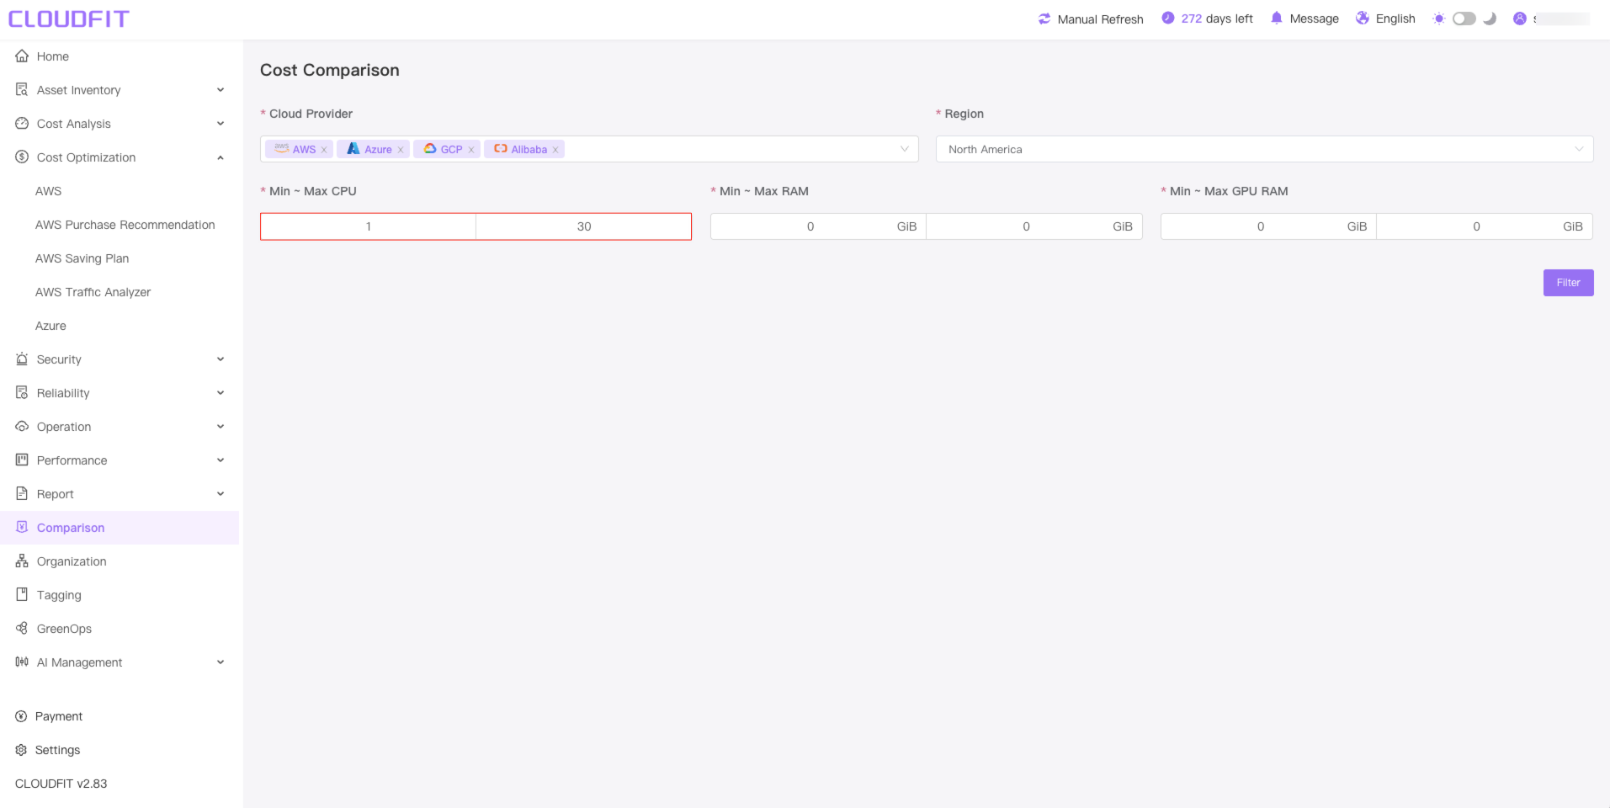Click the Organization hierarchy icon
This screenshot has height=808, width=1610.
coord(22,561)
